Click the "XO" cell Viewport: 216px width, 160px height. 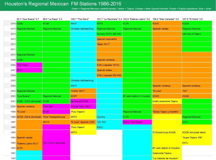197,91
